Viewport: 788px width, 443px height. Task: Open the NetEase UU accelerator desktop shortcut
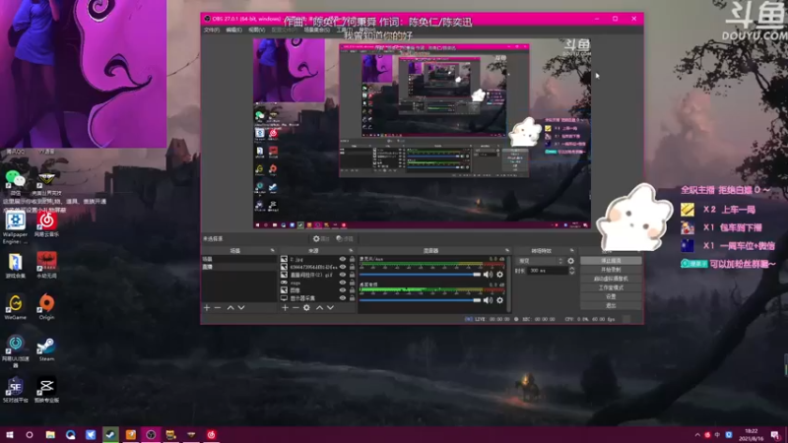click(15, 350)
